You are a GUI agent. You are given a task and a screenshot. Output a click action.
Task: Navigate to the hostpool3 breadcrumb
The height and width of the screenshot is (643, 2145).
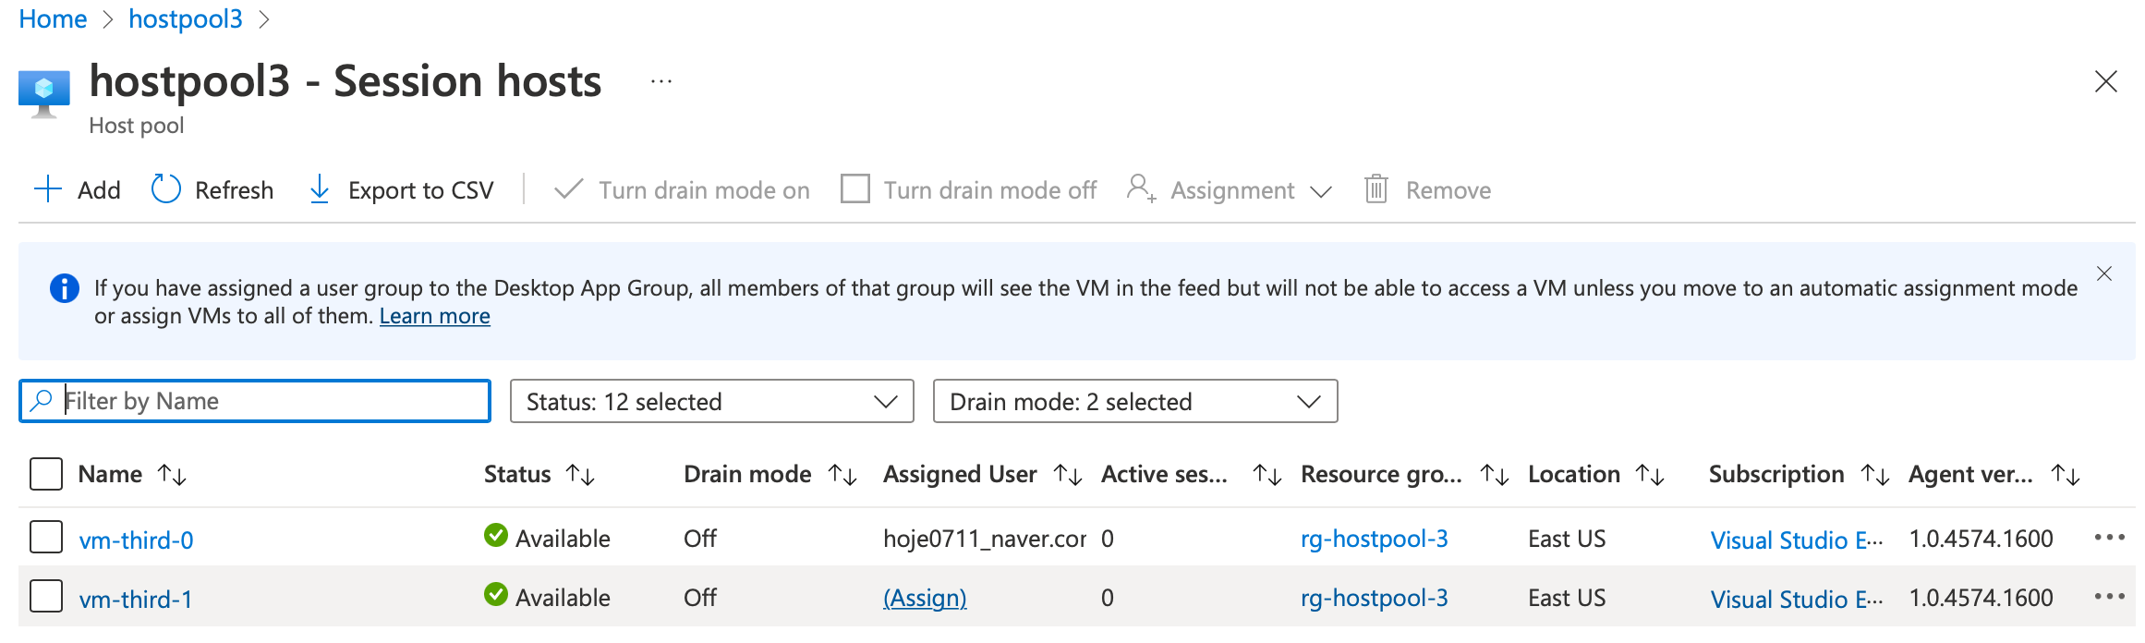click(186, 18)
